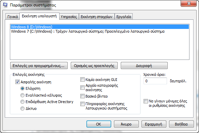
Task: Select the Windows 7 (C:\Windows) boot entry
Action: click(x=100, y=31)
